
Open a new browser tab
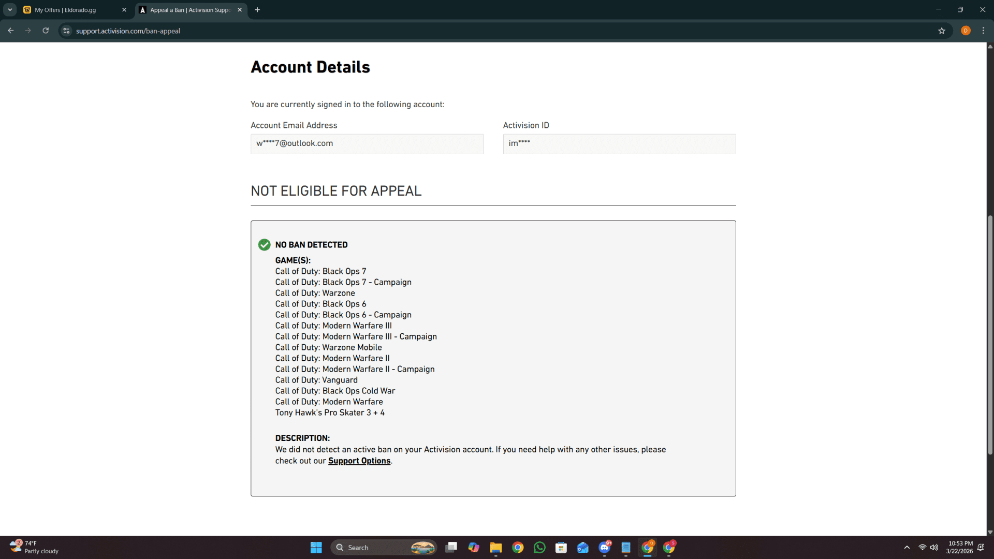pos(257,10)
